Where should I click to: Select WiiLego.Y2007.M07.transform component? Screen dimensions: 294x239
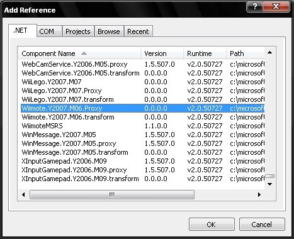click(142, 99)
